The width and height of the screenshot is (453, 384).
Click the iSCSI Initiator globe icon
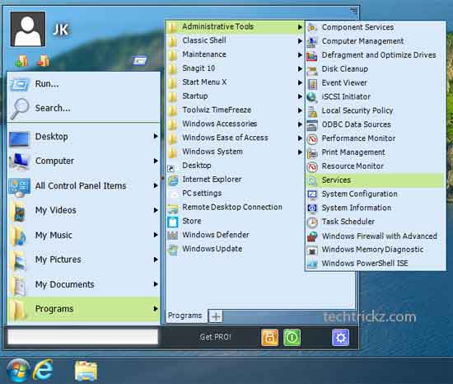tap(312, 97)
